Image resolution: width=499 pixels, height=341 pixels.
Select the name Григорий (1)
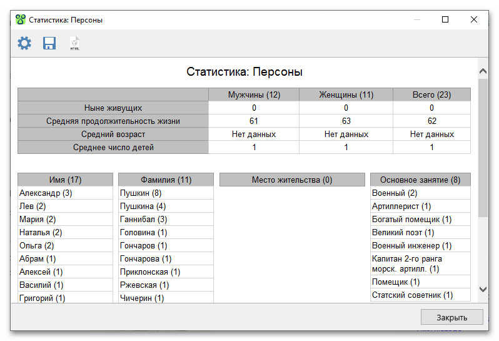coord(65,298)
